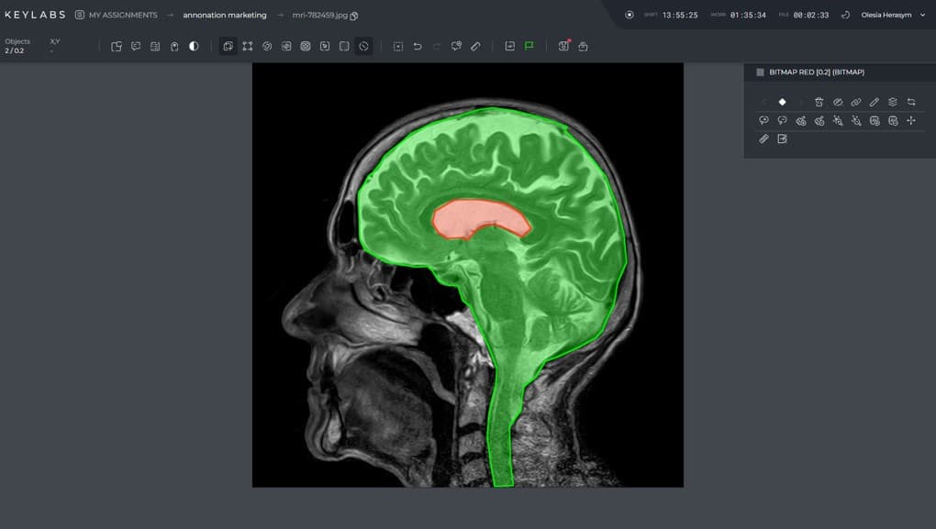Open the notifications bell with red badge
Image resolution: width=936 pixels, height=529 pixels.
pos(563,45)
